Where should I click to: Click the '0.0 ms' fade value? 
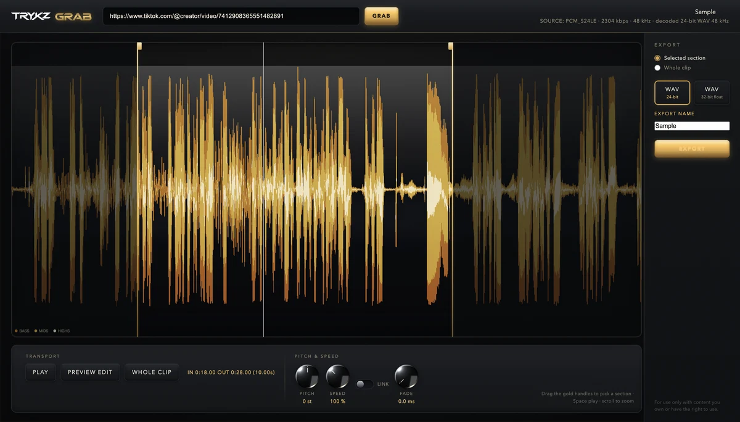pos(406,402)
